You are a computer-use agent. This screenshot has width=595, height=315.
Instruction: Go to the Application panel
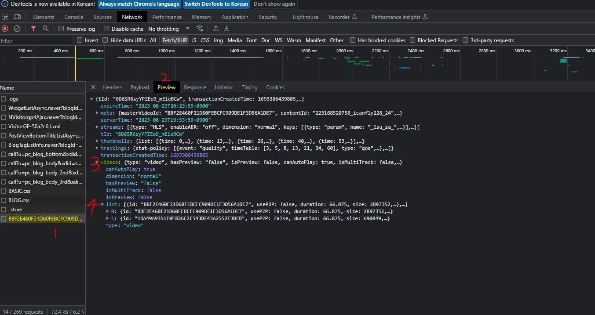235,17
